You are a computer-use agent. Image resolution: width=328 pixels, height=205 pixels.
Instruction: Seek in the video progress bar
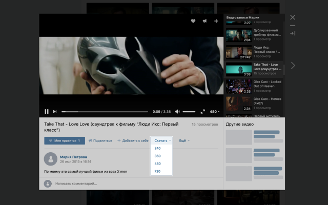coord(105,112)
